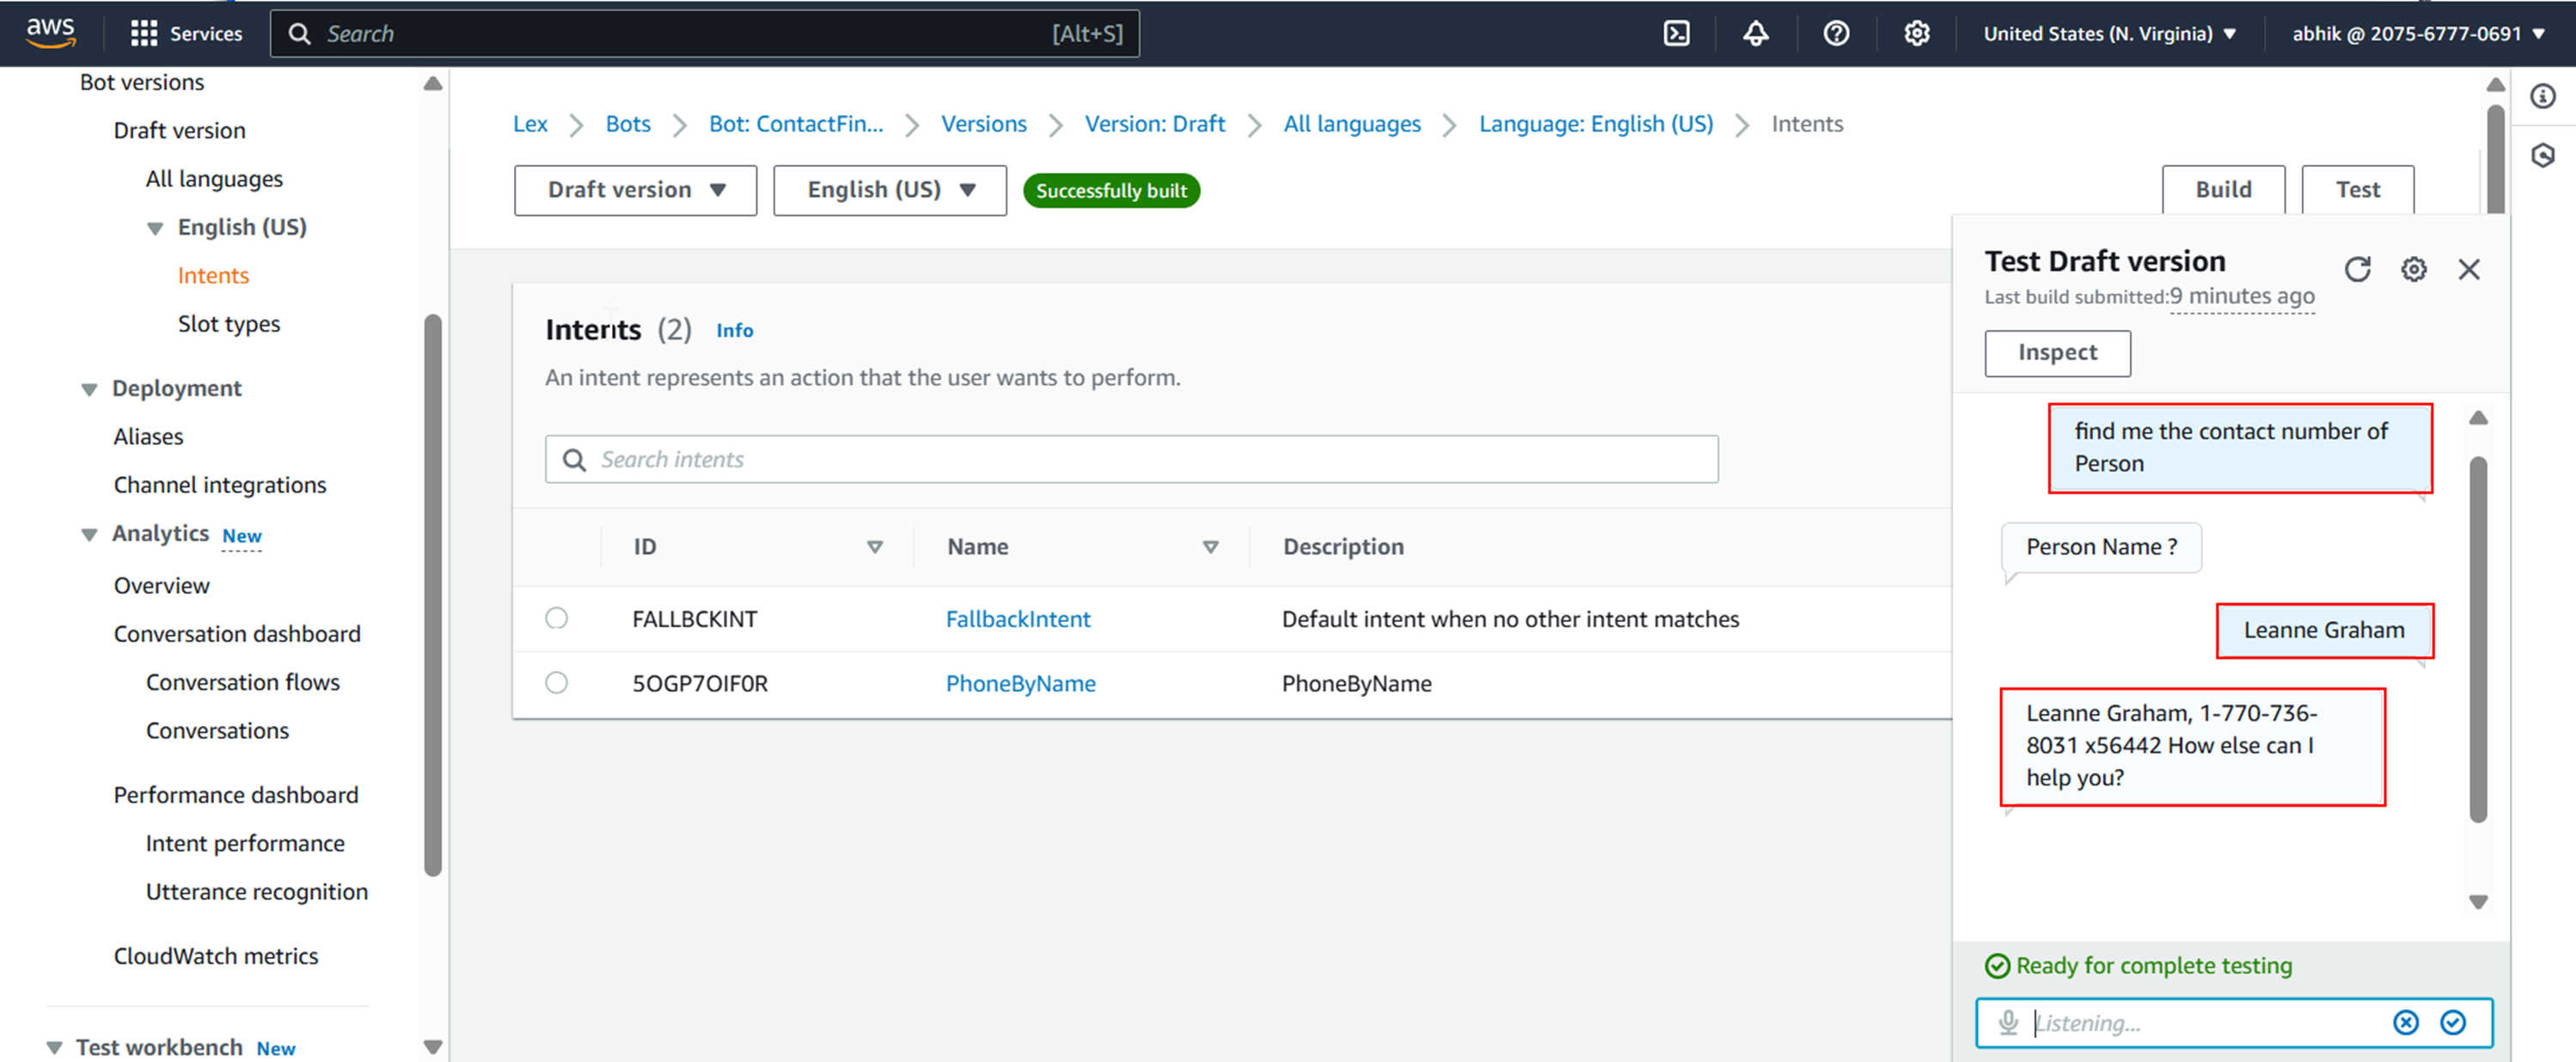Screen dimensions: 2576x1062
Task: Open the Draft version dropdown
Action: (635, 190)
